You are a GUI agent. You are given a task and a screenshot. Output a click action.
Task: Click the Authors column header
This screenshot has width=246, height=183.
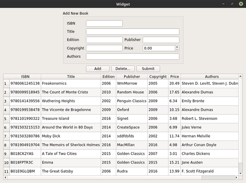tap(210, 77)
